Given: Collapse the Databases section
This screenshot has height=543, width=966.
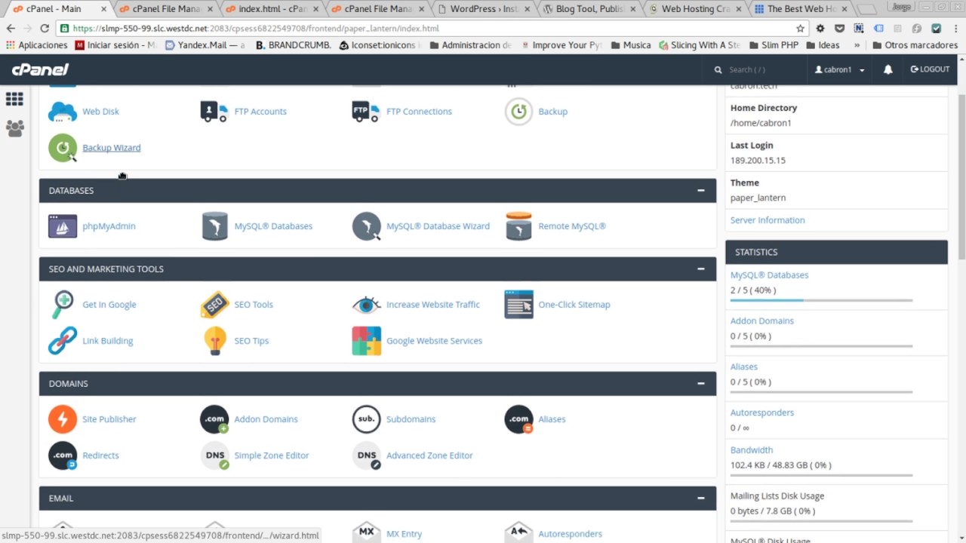Looking at the screenshot, I should click(701, 191).
